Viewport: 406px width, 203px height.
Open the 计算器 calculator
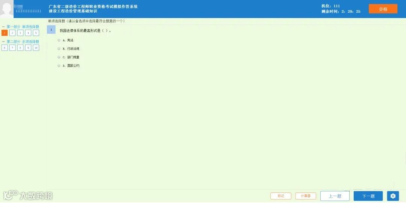[x=306, y=196]
